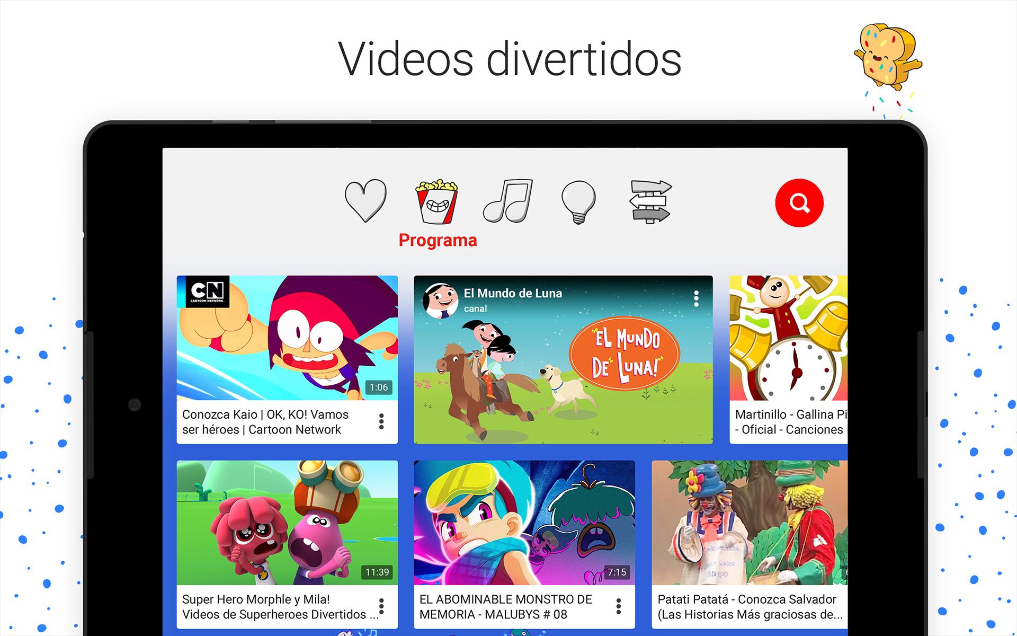The height and width of the screenshot is (636, 1017).
Task: Click the El Mundo de Luna channel avatar
Action: point(440,300)
